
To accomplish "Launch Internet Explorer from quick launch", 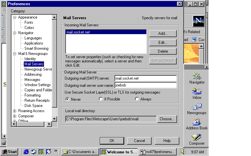I will (x=26, y=152).
